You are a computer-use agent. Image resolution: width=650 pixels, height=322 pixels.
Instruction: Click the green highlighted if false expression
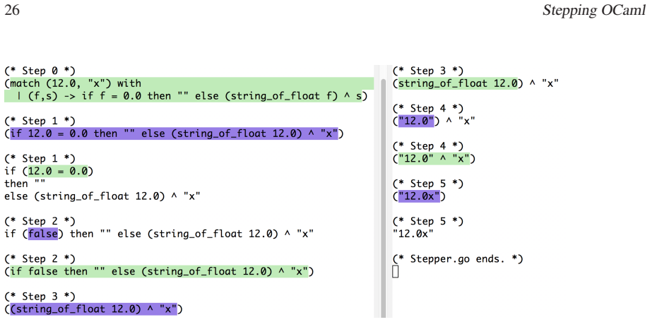point(160,272)
